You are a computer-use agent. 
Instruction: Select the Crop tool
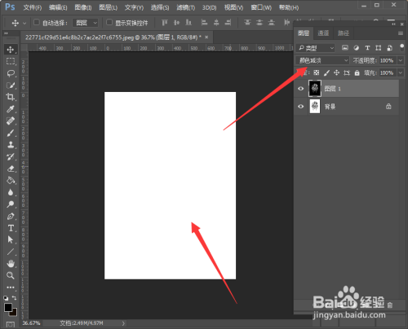11,97
